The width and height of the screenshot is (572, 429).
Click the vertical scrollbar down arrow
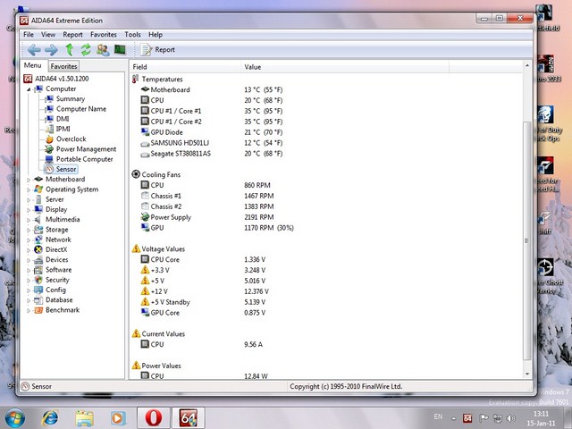pos(527,374)
